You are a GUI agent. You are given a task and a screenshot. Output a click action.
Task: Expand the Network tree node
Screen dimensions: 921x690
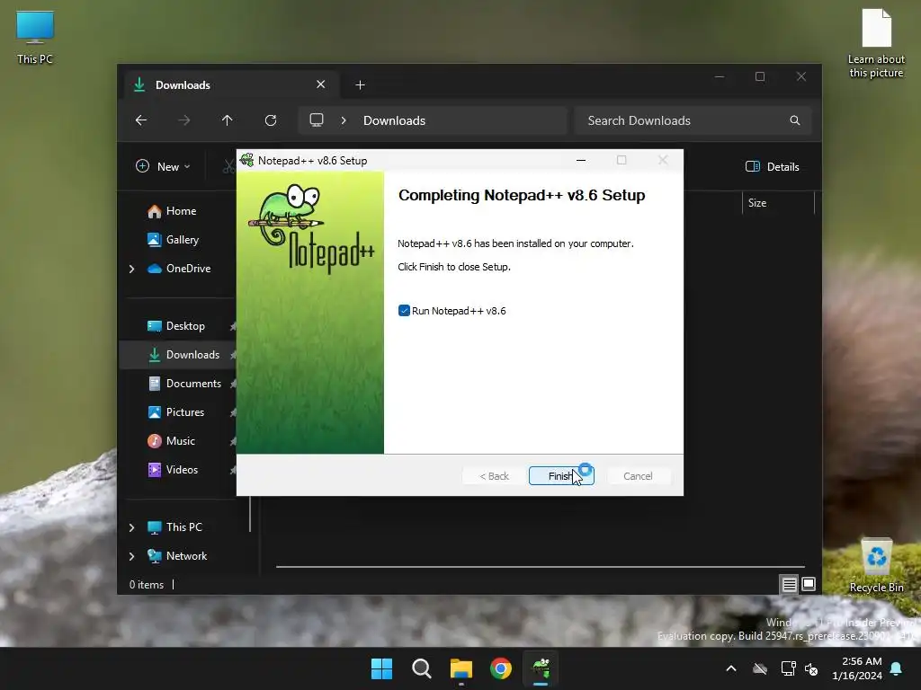(x=131, y=556)
